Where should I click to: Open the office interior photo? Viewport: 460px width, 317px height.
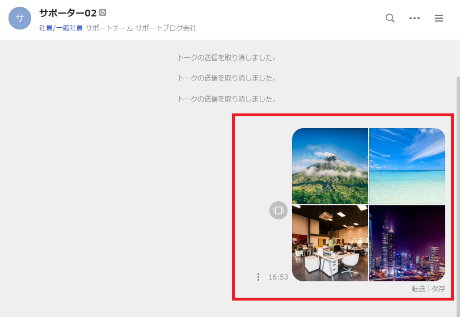330,243
